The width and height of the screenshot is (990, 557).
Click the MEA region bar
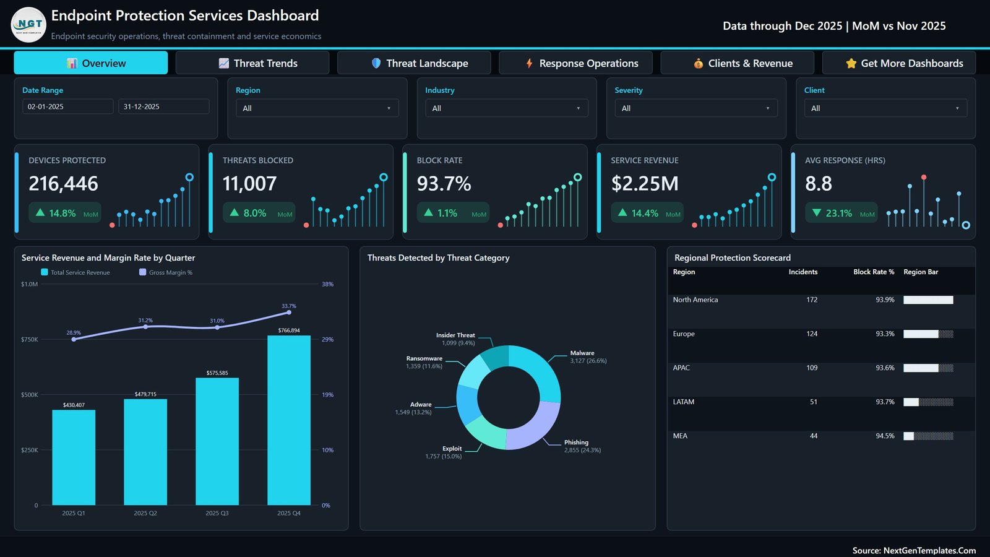coord(928,436)
